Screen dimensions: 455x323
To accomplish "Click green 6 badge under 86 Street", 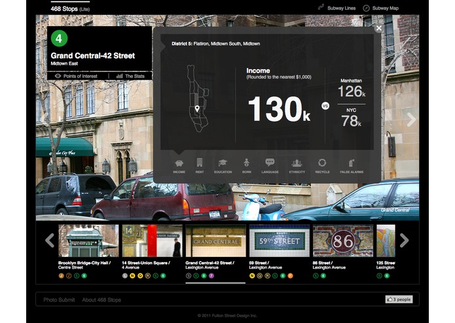I will pyautogui.click(x=323, y=276).
